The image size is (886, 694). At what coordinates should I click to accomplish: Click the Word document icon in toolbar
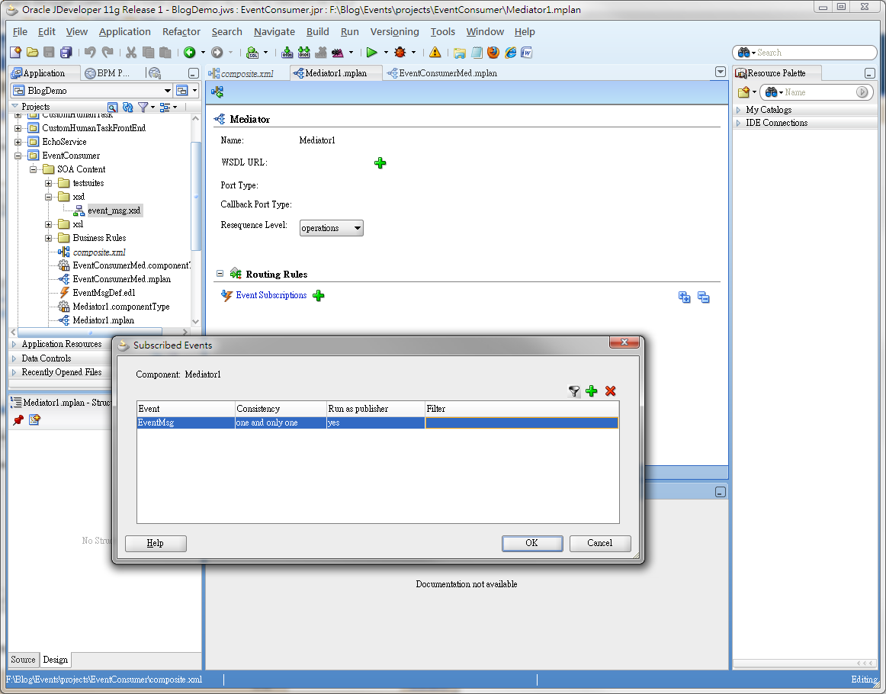pyautogui.click(x=526, y=53)
